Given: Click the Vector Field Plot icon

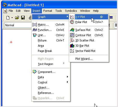Looking at the screenshot, I should 72,51.
